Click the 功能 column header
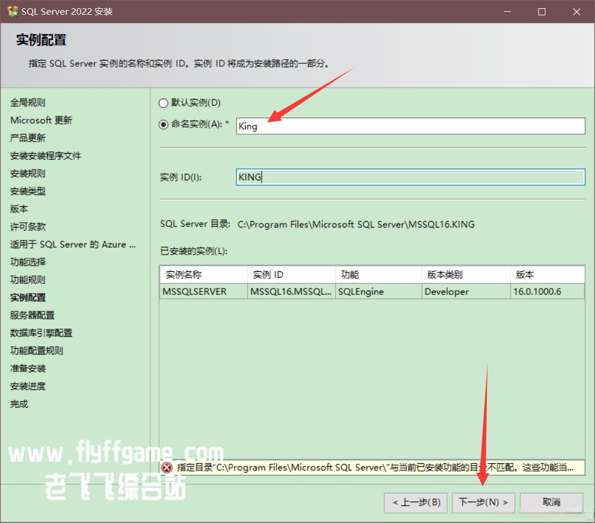This screenshot has height=523, width=595. (379, 274)
